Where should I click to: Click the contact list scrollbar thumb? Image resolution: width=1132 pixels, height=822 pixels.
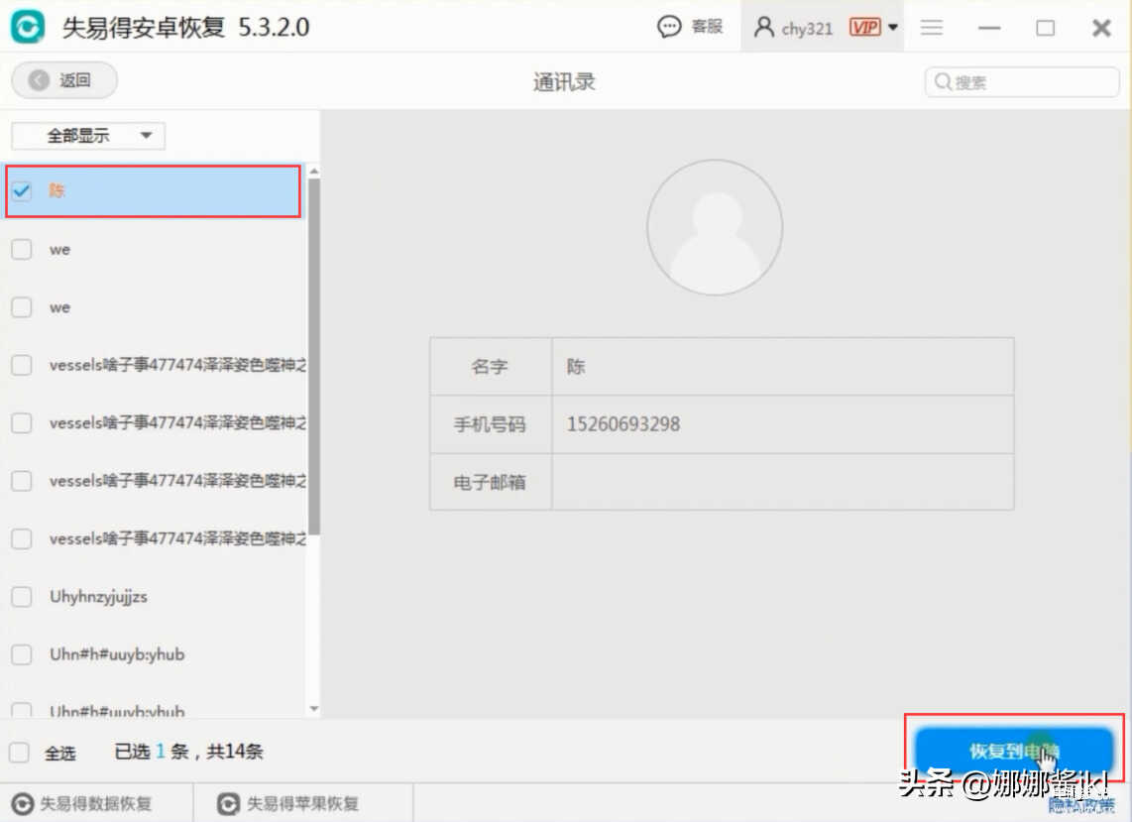pyautogui.click(x=314, y=357)
